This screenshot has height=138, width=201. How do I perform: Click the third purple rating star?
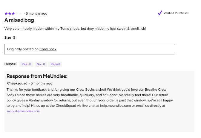(13, 13)
